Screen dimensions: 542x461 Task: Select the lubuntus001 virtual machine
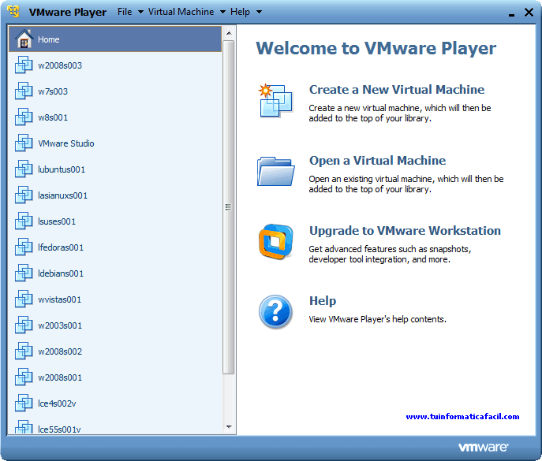[x=114, y=169]
